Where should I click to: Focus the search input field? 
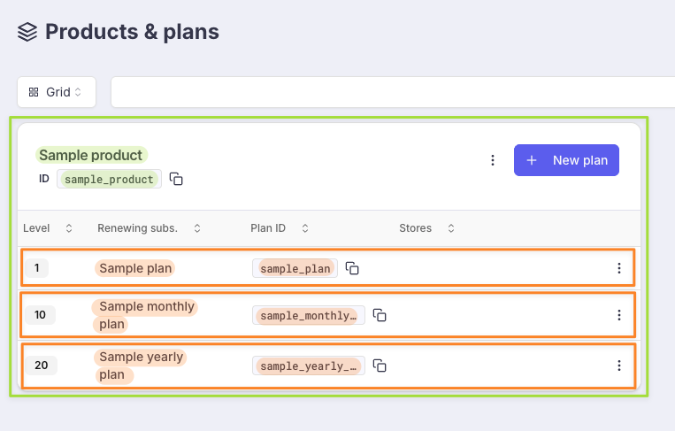click(389, 92)
